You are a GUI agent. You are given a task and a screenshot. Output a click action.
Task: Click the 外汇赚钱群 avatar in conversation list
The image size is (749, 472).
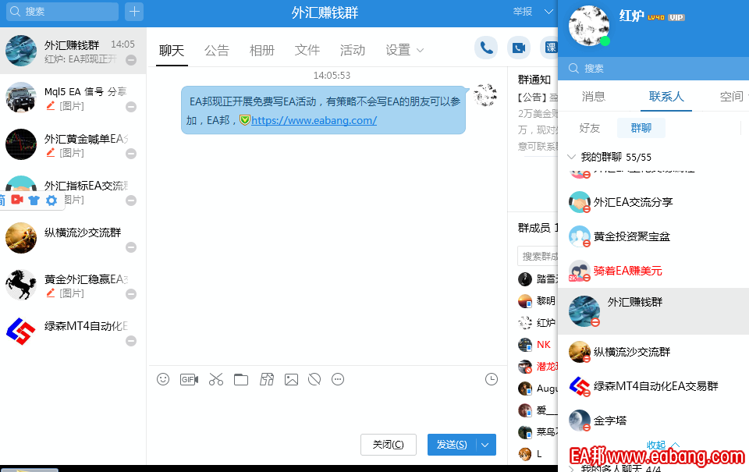pyautogui.click(x=21, y=51)
